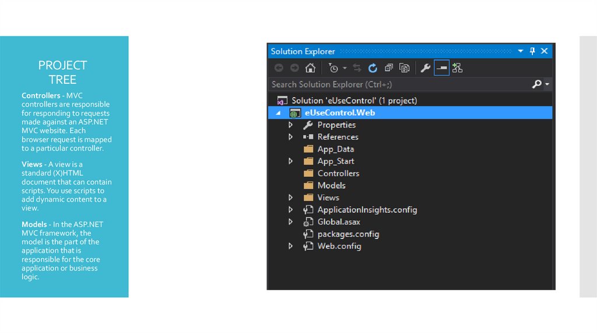Click the bold Views term in description
The height and width of the screenshot is (334, 597).
[31, 164]
